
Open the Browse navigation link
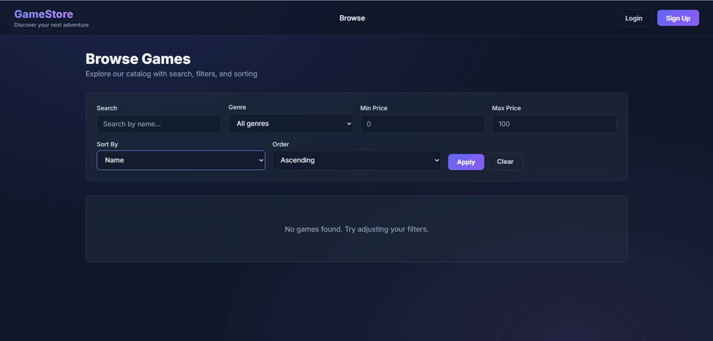click(352, 18)
